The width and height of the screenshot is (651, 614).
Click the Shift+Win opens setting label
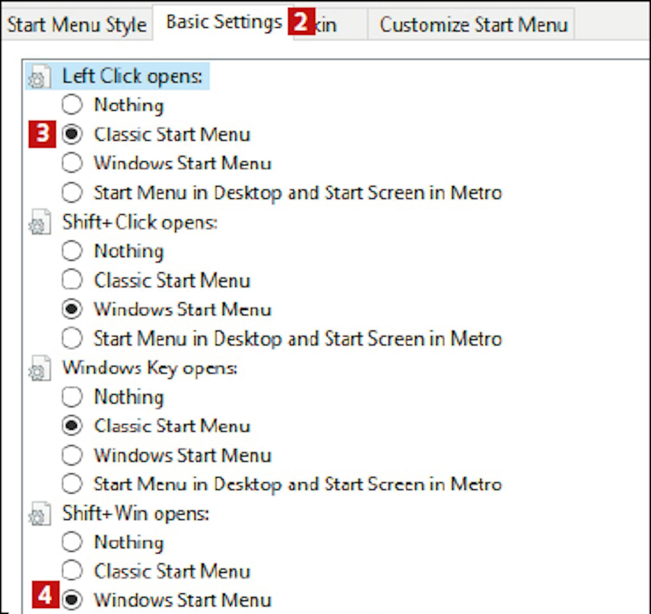pos(135,514)
